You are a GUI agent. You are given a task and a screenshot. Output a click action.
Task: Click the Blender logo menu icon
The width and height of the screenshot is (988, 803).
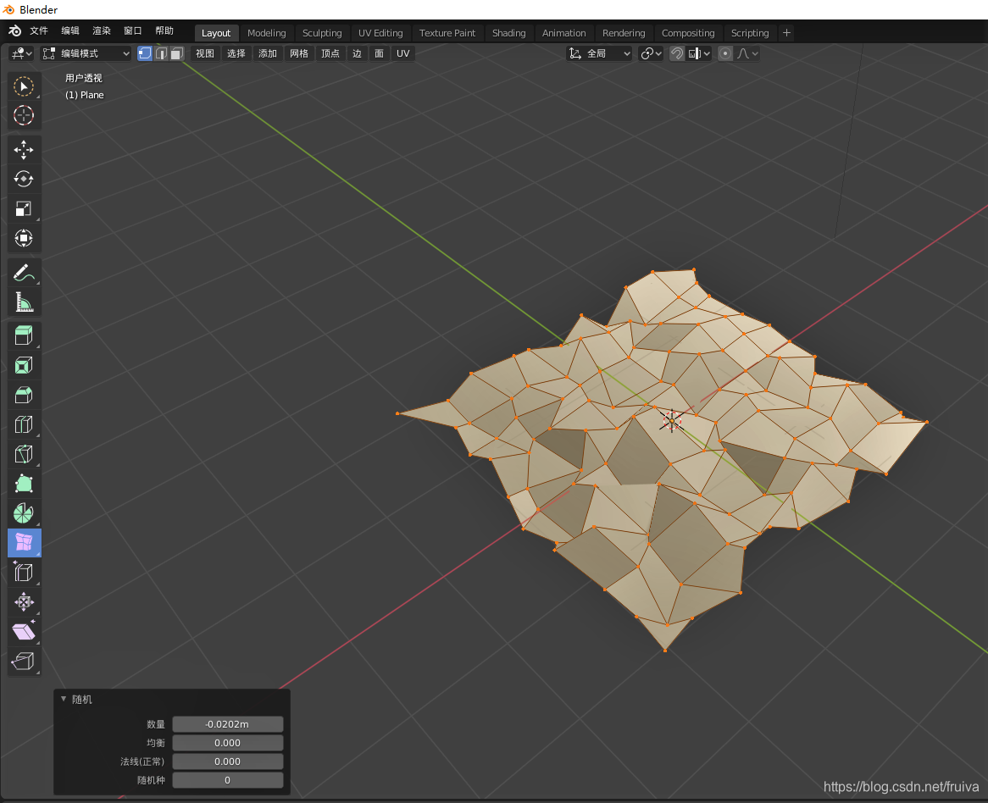[15, 30]
